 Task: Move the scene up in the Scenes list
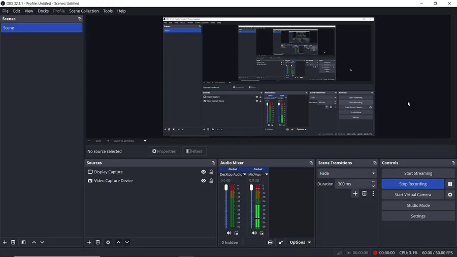point(34,242)
